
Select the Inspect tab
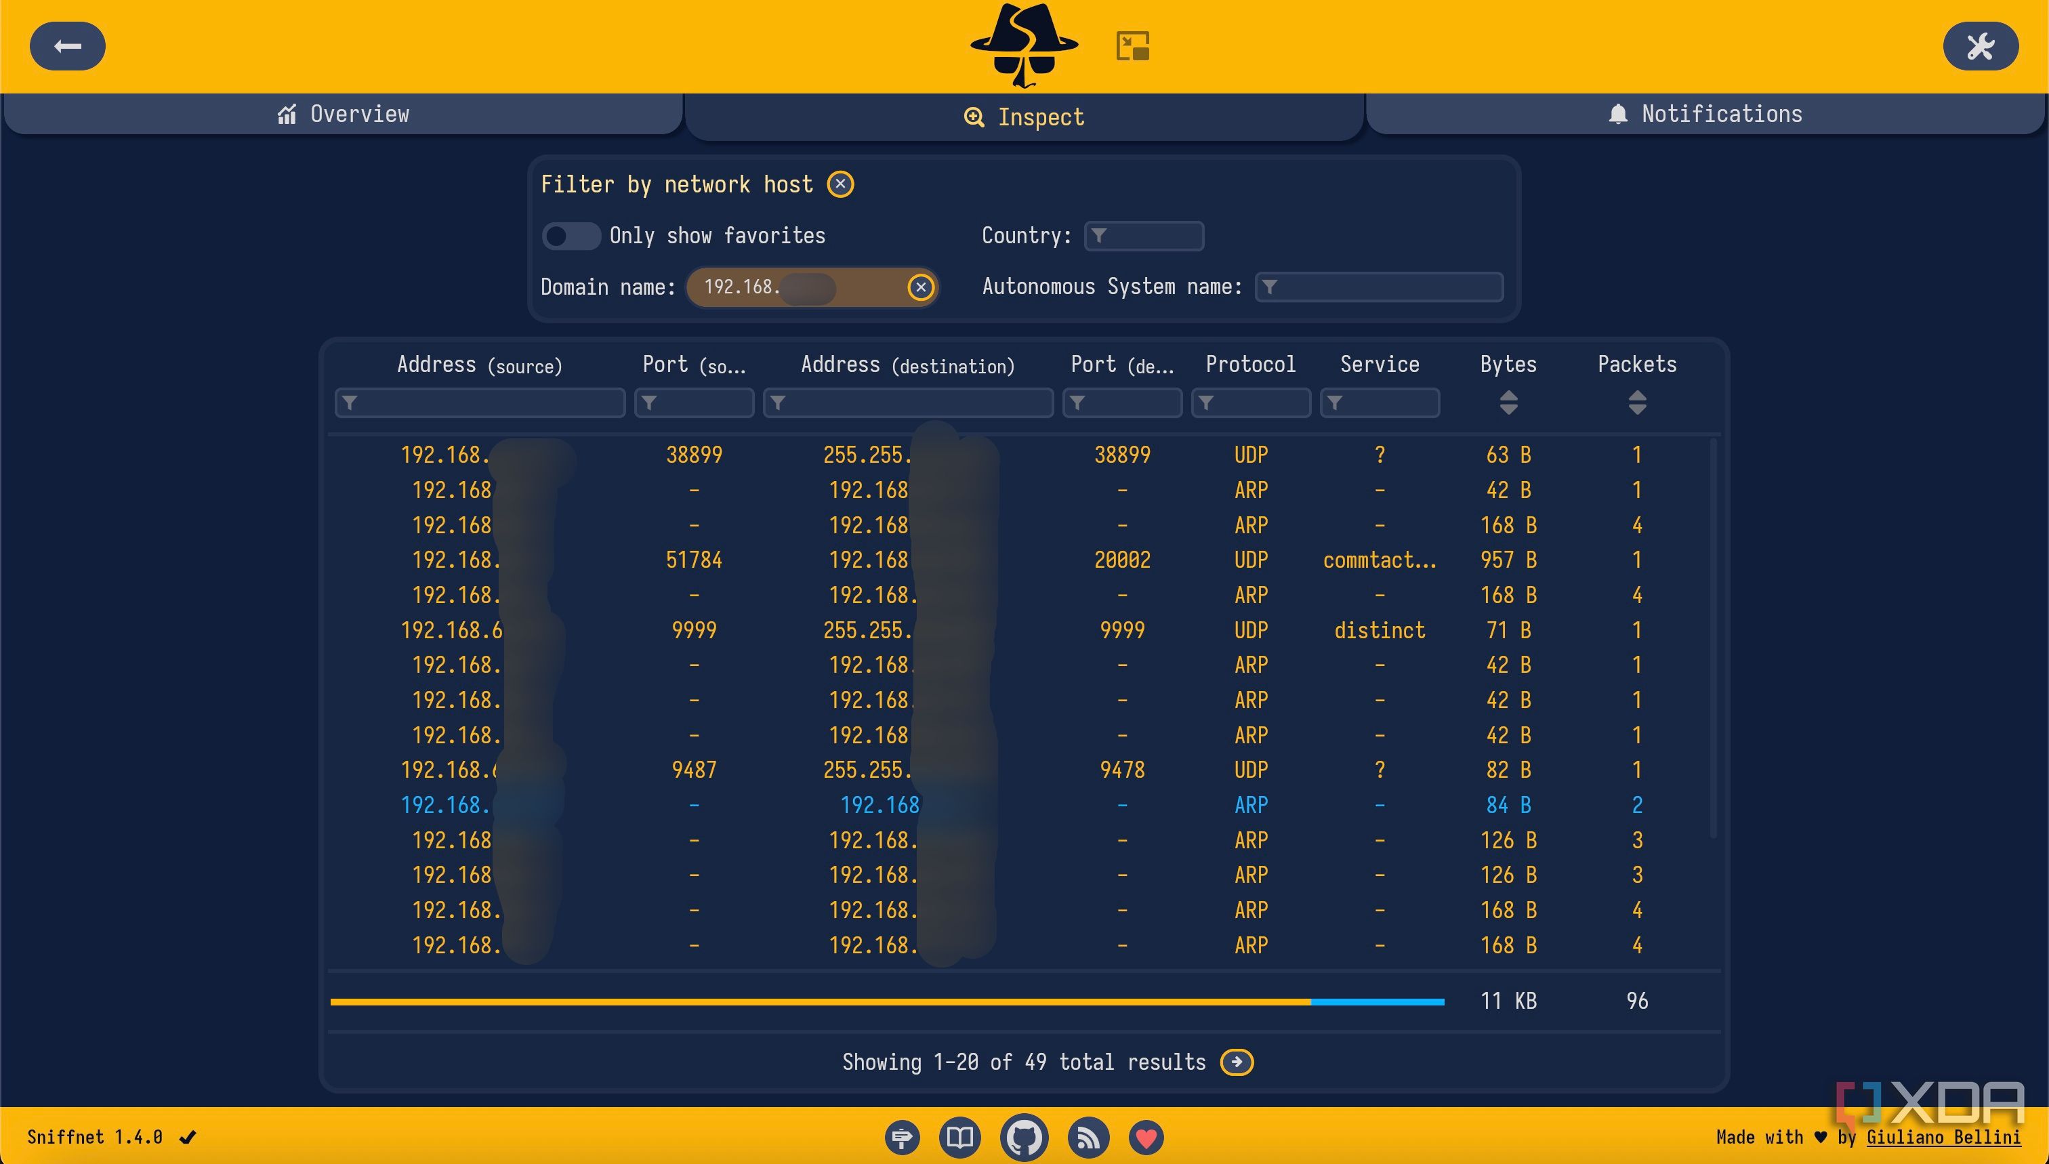1024,117
